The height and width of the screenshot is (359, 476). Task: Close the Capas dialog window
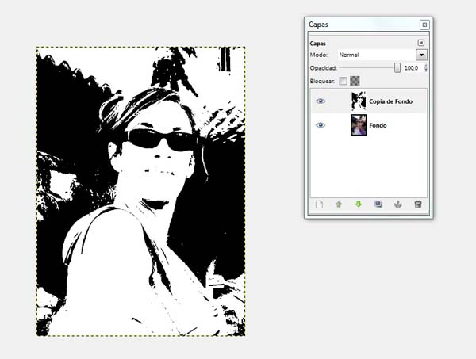pos(424,25)
